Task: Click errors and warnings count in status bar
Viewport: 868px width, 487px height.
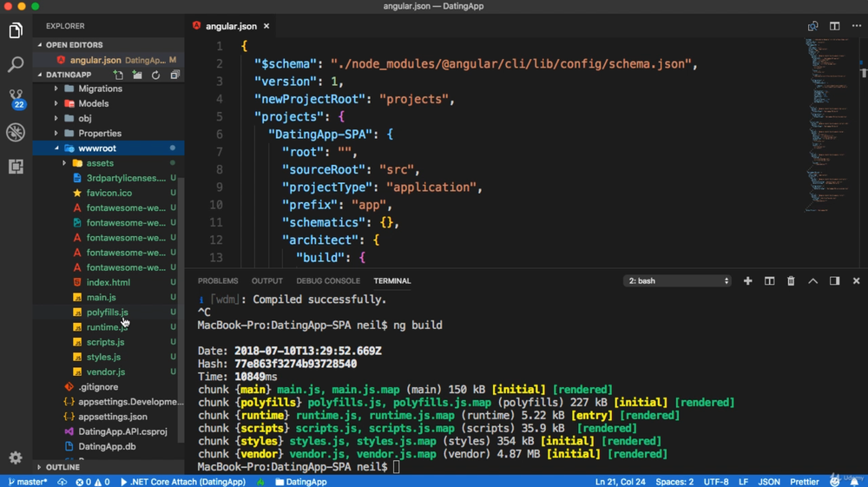Action: 93,482
